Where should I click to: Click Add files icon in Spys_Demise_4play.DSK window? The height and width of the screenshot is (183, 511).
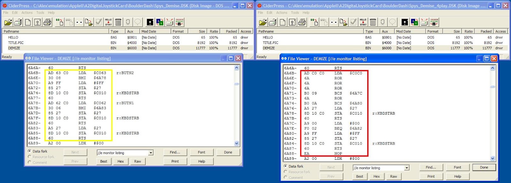pos(314,22)
